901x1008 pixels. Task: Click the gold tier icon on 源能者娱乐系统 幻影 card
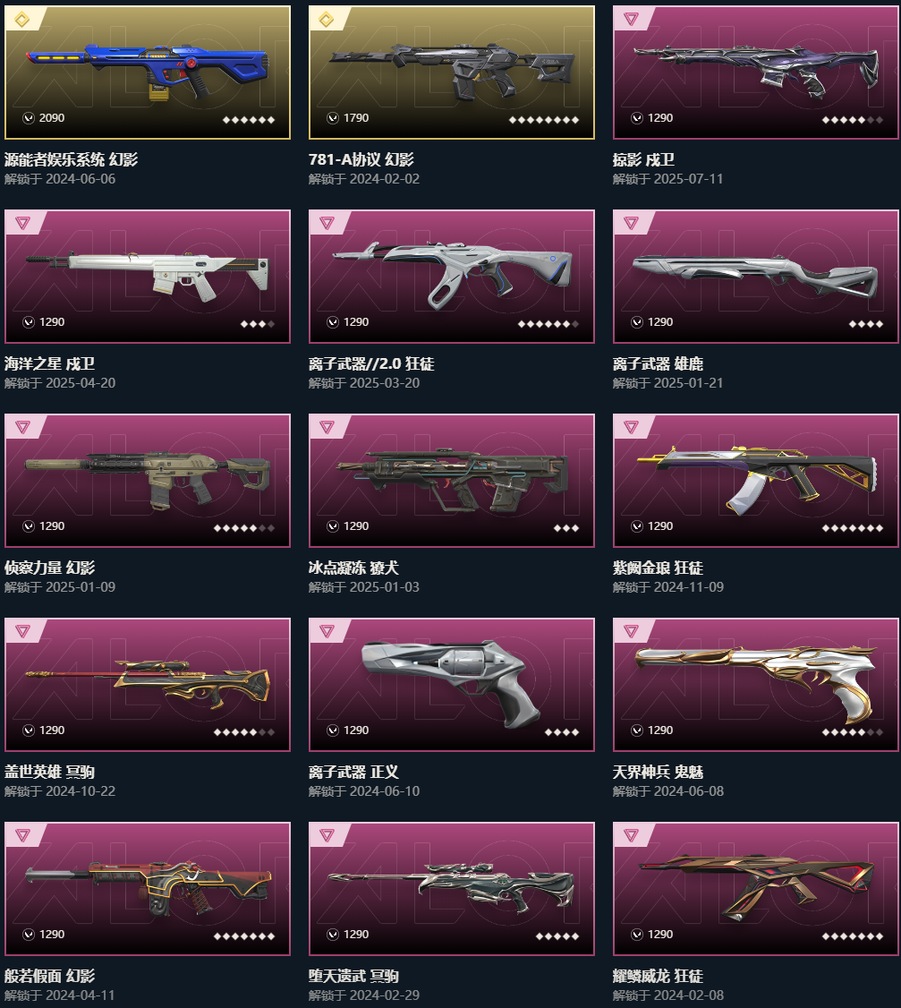[x=21, y=20]
